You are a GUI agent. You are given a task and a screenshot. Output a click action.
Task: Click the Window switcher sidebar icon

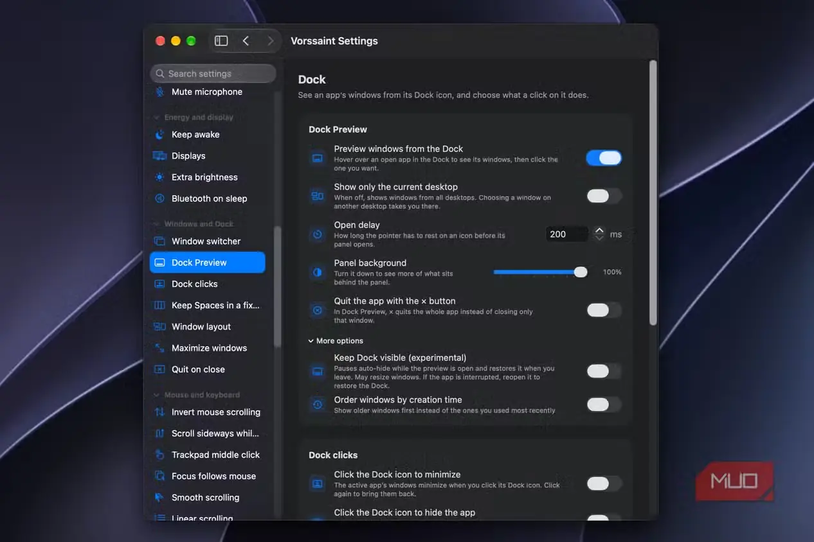coord(159,241)
